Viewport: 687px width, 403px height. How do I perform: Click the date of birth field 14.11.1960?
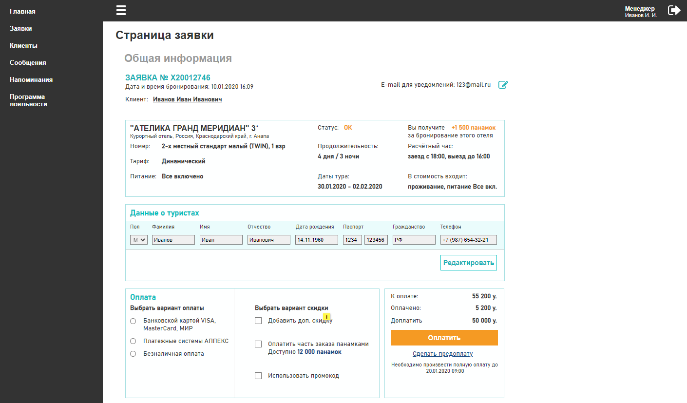click(317, 240)
